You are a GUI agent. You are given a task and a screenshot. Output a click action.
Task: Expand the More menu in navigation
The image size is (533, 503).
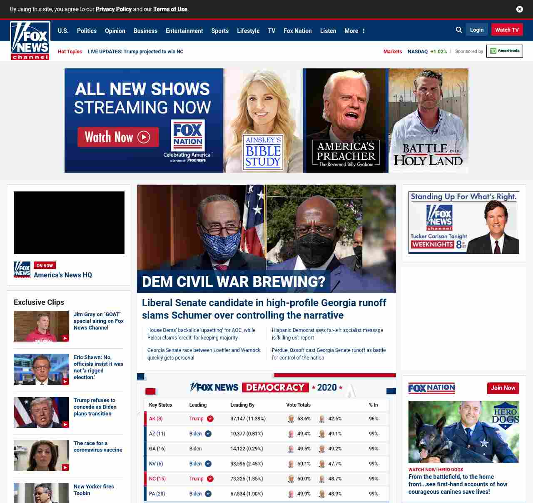point(354,31)
